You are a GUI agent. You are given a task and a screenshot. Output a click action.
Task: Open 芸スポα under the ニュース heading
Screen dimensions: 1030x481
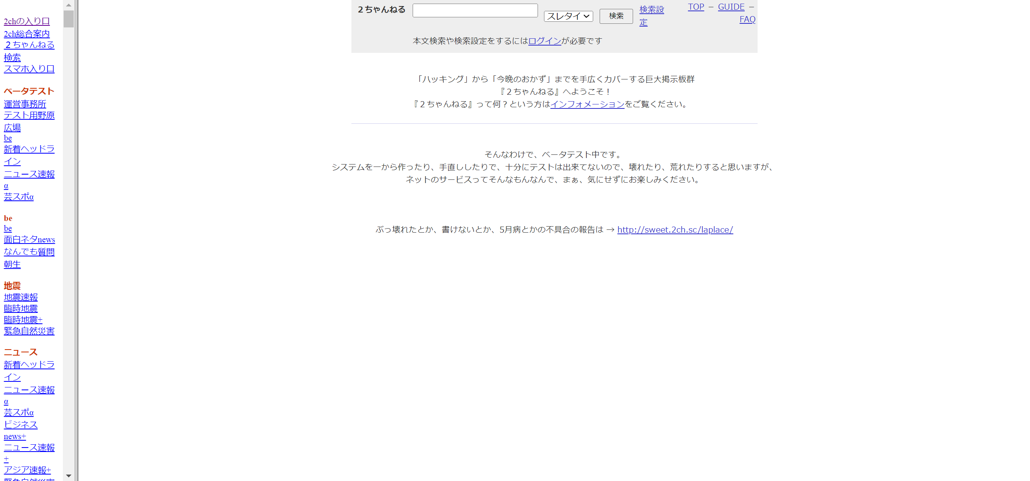tap(19, 412)
